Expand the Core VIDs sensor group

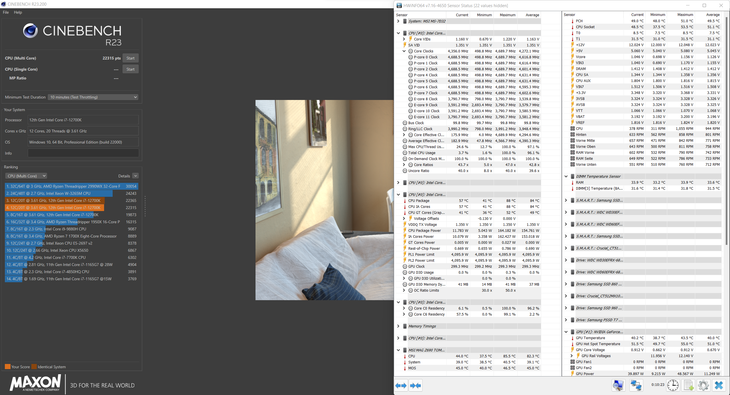point(404,39)
